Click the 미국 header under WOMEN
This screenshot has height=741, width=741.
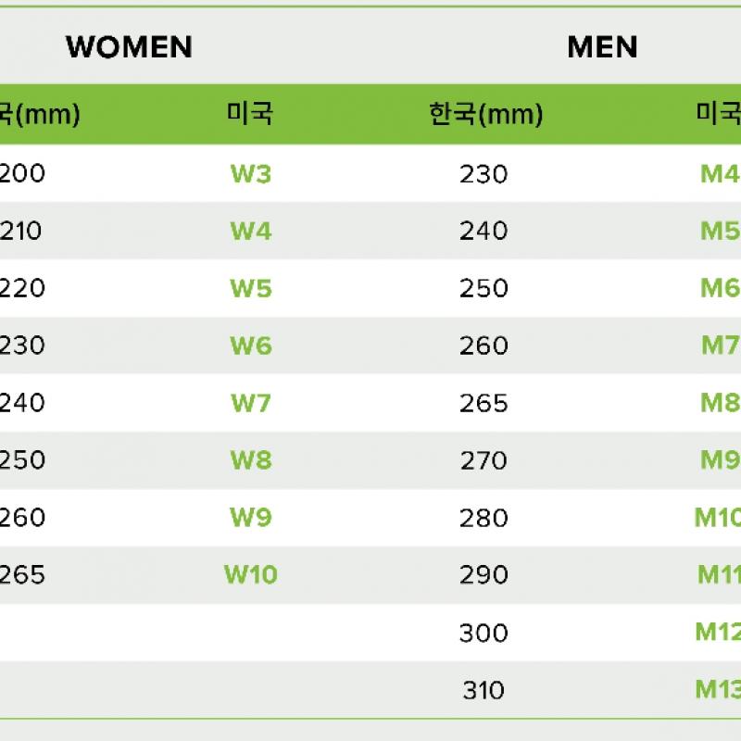point(250,114)
